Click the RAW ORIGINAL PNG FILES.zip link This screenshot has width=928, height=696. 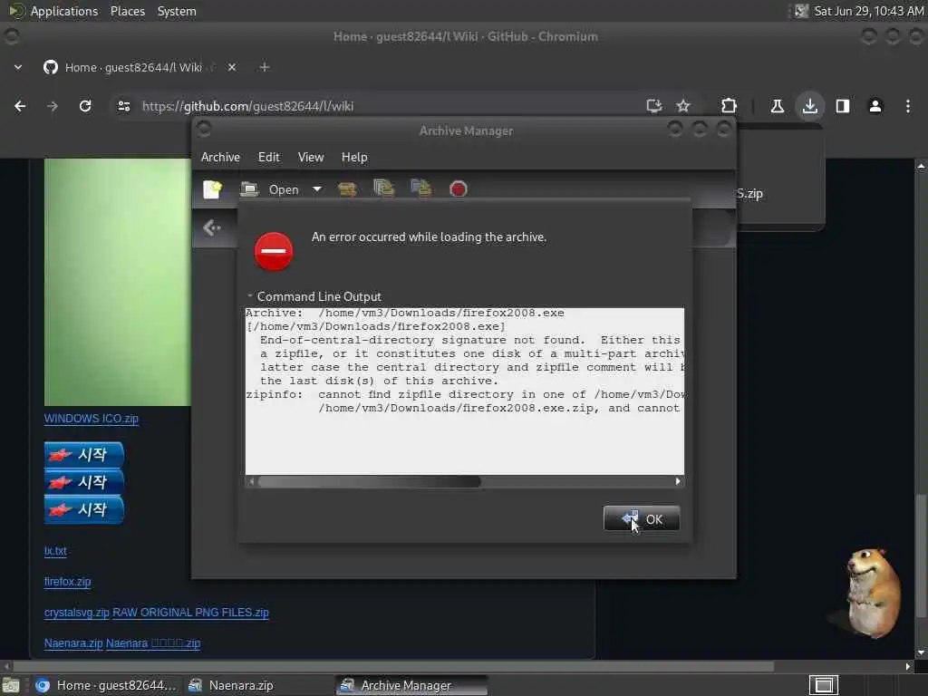coord(190,613)
